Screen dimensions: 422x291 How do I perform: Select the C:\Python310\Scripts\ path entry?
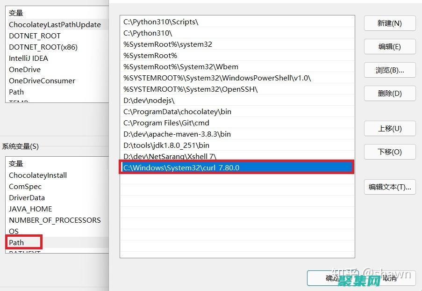pos(161,22)
